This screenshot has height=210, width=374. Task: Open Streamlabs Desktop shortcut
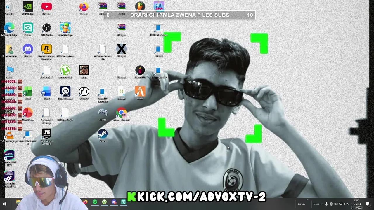tap(46, 116)
